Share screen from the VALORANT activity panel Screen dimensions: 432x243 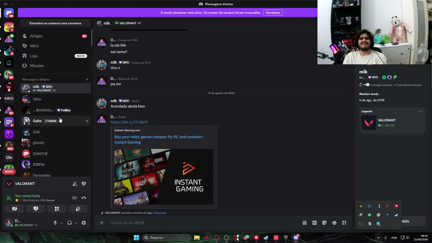tap(84, 184)
